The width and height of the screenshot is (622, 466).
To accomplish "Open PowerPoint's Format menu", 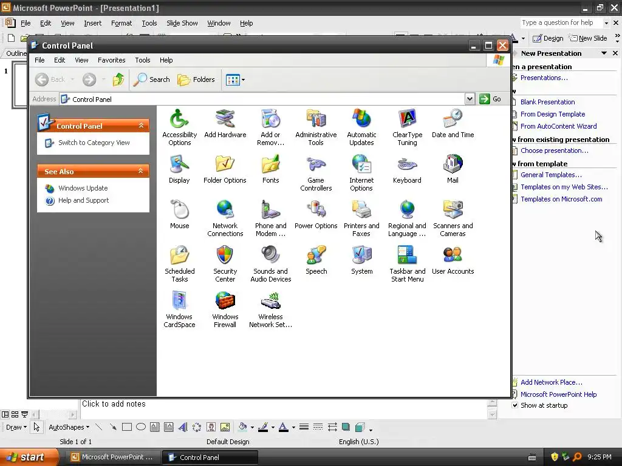I will pos(121,24).
